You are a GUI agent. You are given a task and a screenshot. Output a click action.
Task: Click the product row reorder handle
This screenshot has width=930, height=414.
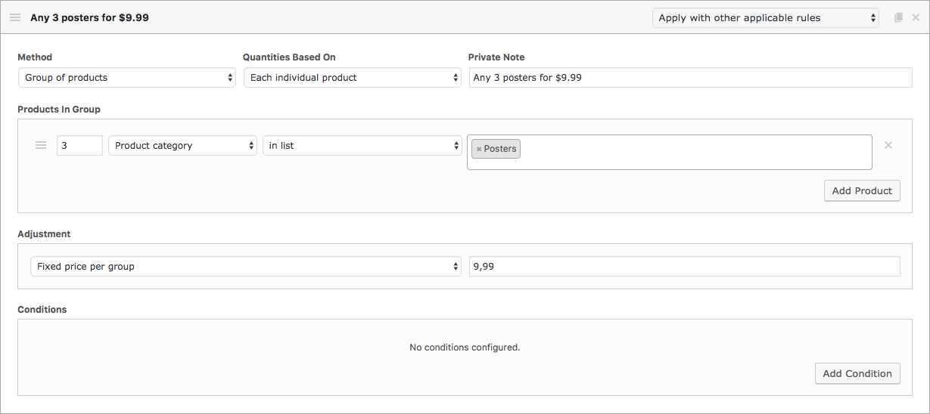tap(41, 145)
